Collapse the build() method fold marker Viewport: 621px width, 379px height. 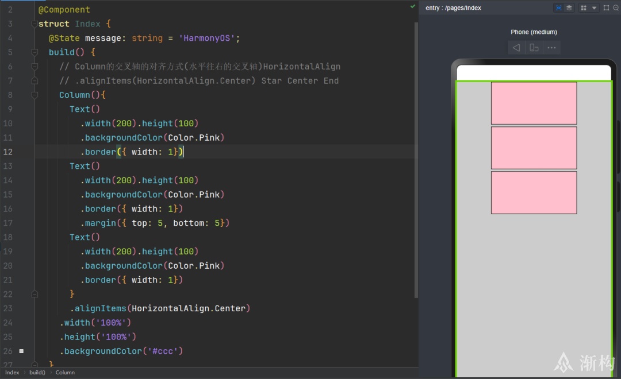(34, 52)
